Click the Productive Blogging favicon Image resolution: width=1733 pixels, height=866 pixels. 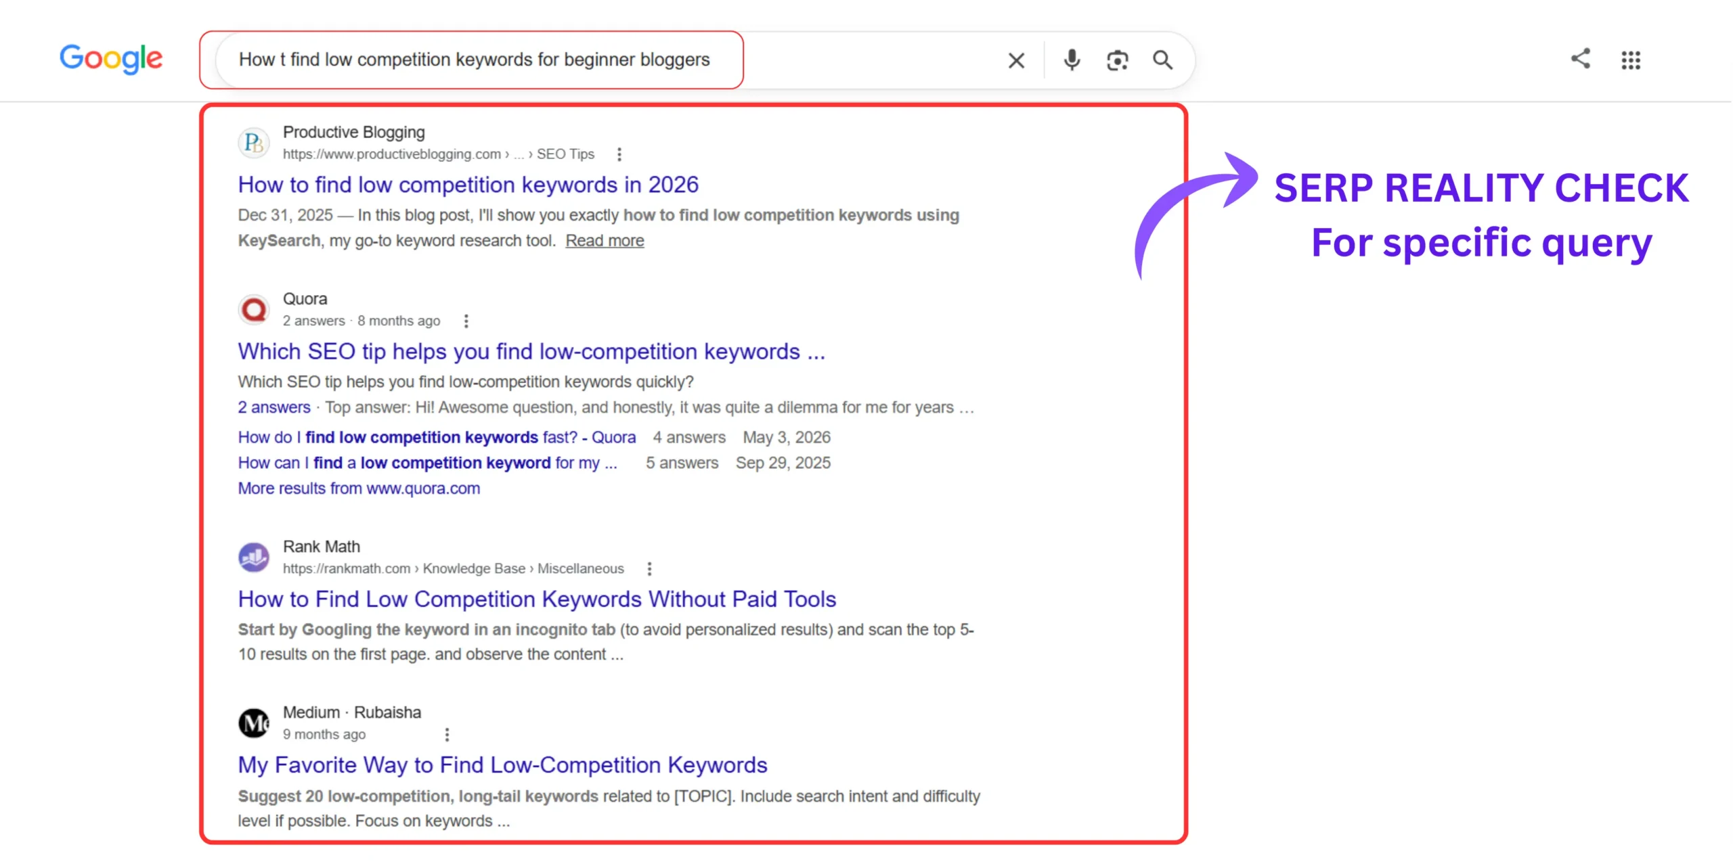tap(254, 143)
